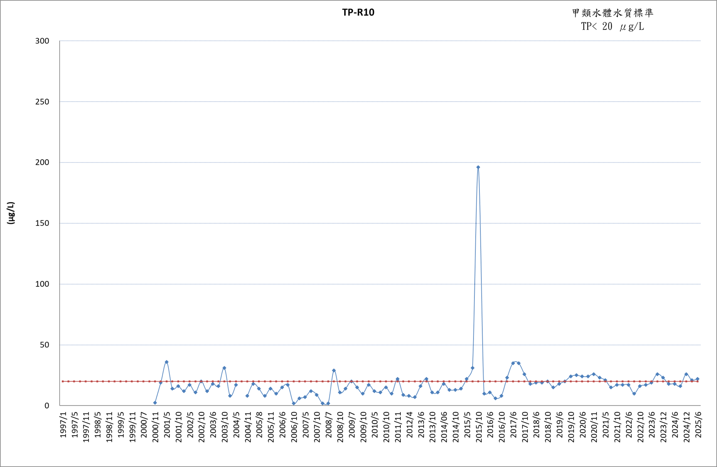Select the highest spike data point near 196

pos(478,167)
